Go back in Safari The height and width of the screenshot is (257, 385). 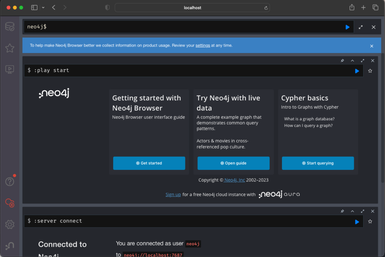click(x=53, y=8)
